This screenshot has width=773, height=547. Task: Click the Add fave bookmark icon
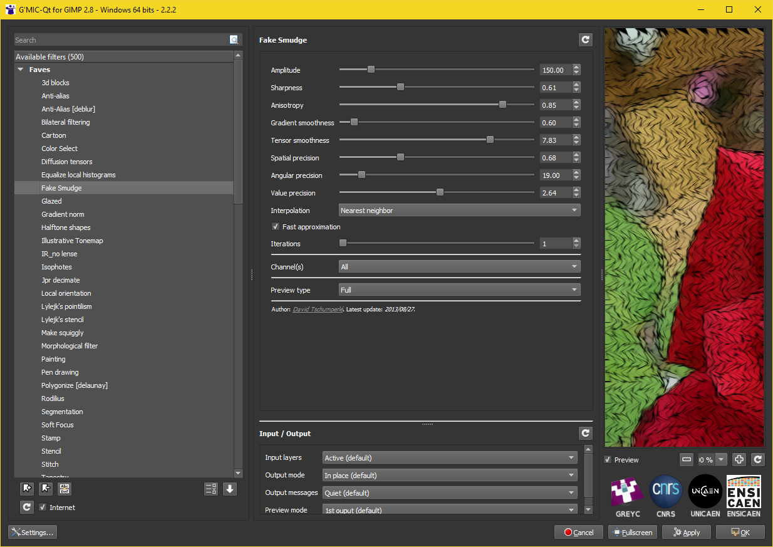tap(27, 489)
